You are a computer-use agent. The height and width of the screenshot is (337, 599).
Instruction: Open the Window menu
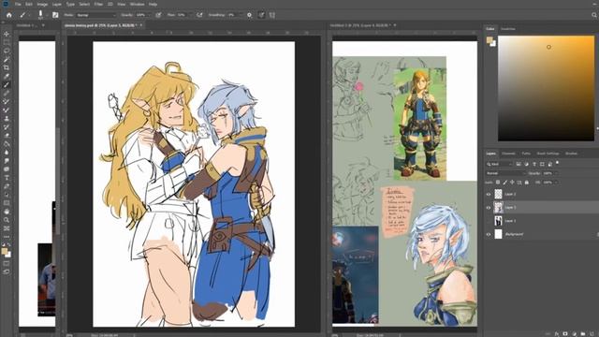click(138, 4)
